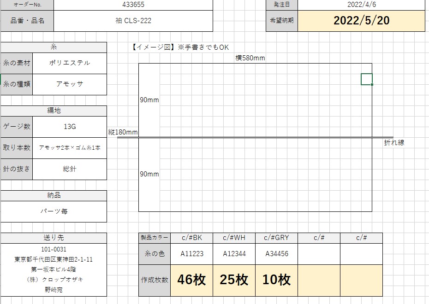The height and width of the screenshot is (304, 429).
Task: Select the 取り本数 label cell
Action: click(17, 148)
